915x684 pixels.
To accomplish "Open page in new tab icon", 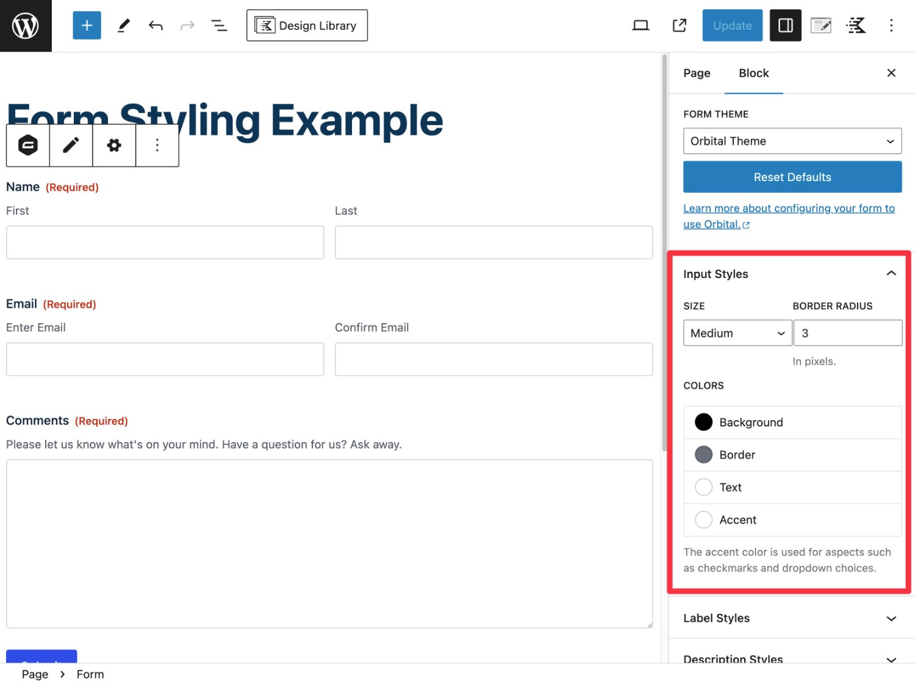I will point(679,26).
